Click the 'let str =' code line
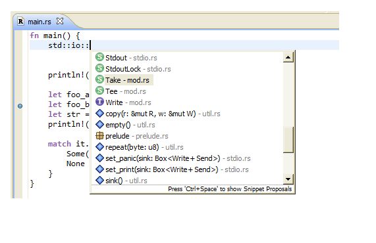 [68, 114]
